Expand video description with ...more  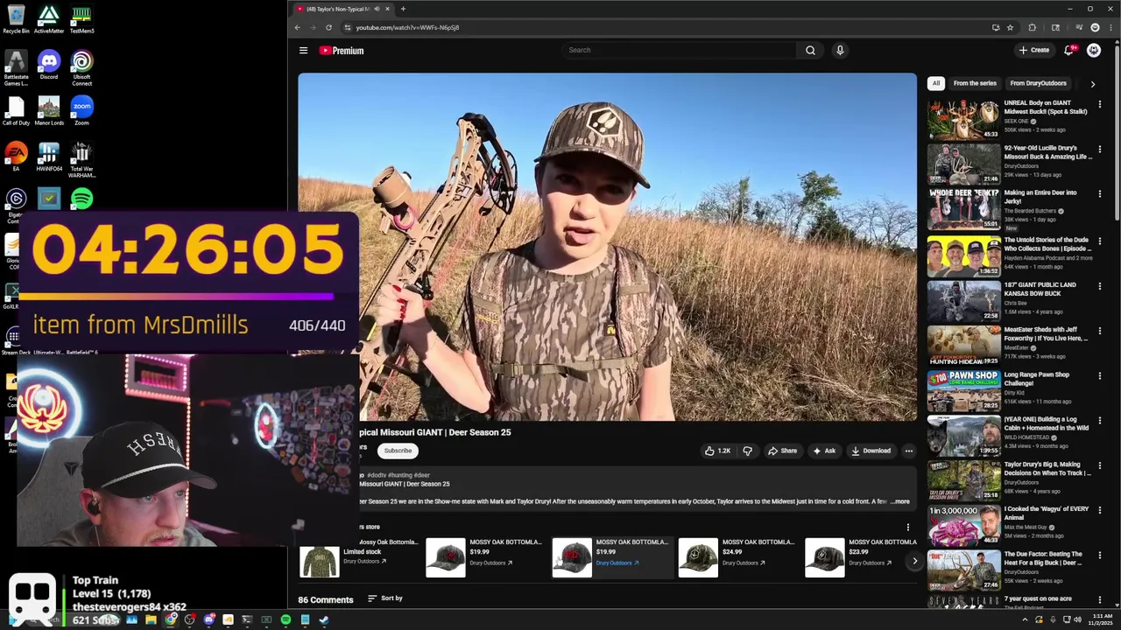[900, 501]
